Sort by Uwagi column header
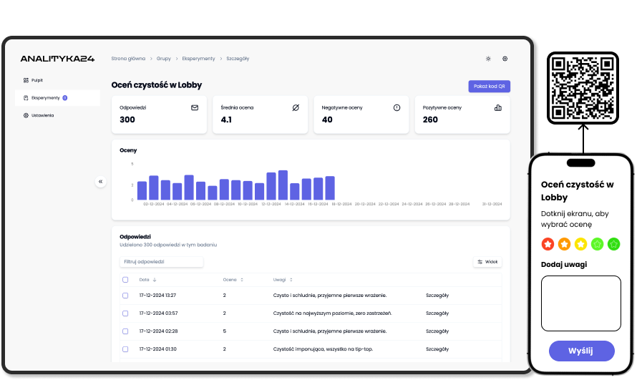 [283, 280]
